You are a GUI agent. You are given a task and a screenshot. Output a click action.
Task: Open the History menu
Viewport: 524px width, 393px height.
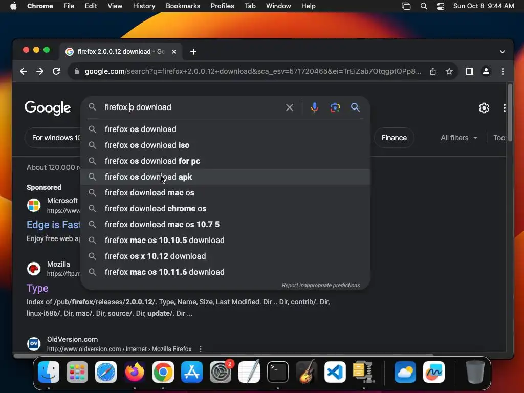pyautogui.click(x=144, y=6)
